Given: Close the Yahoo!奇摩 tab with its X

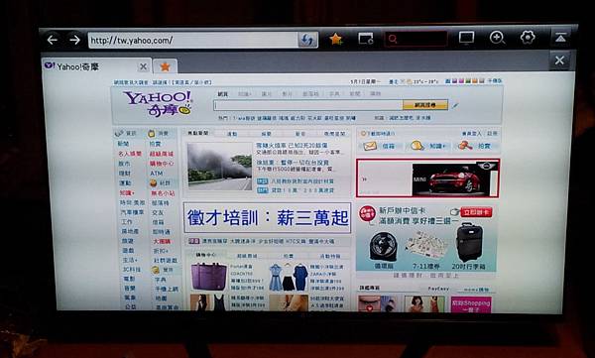Looking at the screenshot, I should click(143, 66).
